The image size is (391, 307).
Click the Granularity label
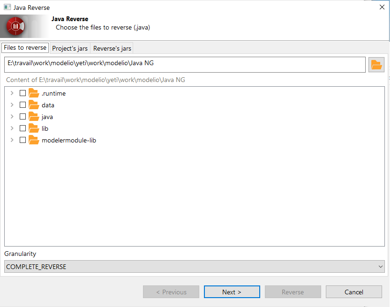(x=20, y=254)
